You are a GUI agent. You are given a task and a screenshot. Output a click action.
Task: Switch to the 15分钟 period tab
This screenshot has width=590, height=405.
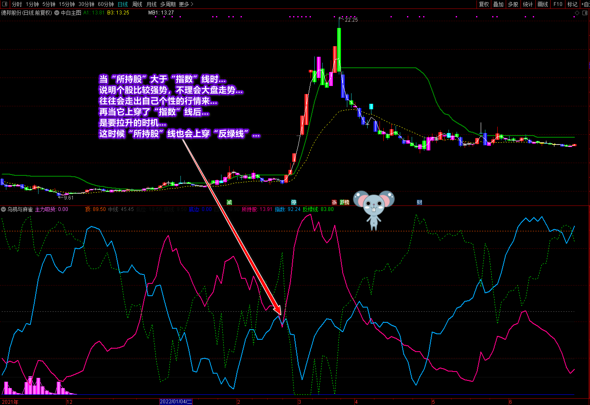[67, 4]
